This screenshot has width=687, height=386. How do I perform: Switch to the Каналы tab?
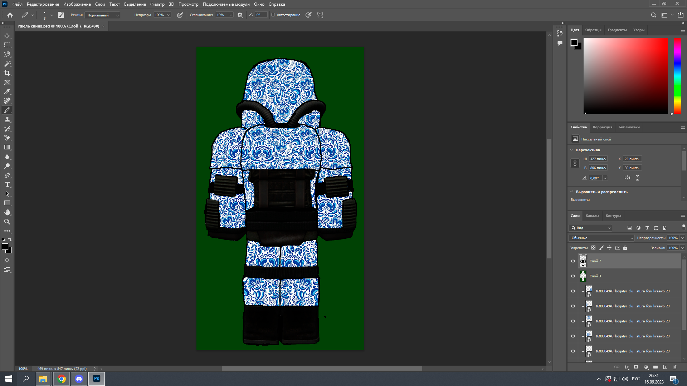click(x=592, y=216)
